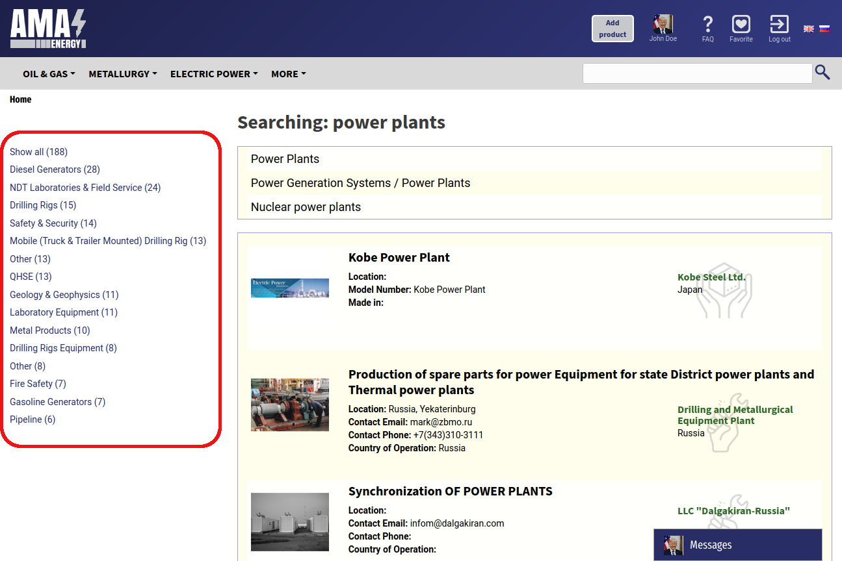Focus the search input field
This screenshot has height=561, width=842.
point(698,73)
